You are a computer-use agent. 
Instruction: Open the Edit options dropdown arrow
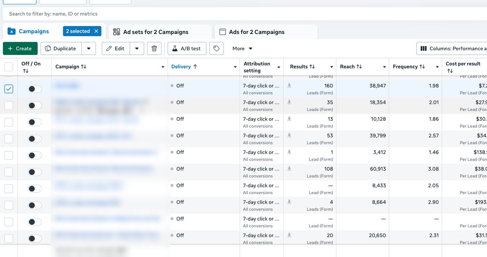[137, 48]
